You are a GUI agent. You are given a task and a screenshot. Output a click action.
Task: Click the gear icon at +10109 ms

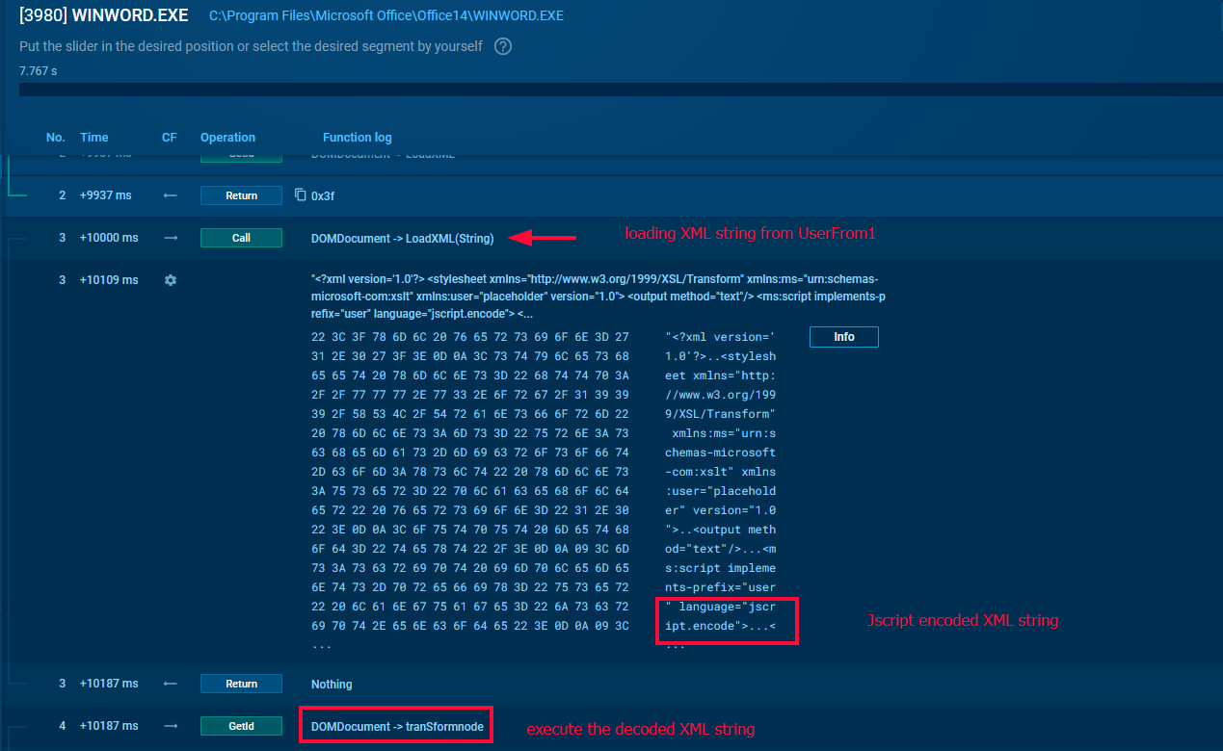171,280
